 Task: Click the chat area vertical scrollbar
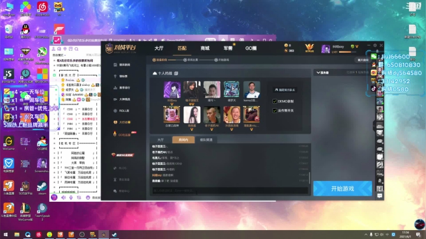(309, 177)
